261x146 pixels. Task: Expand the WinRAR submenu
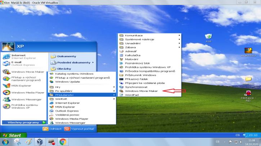(82, 99)
